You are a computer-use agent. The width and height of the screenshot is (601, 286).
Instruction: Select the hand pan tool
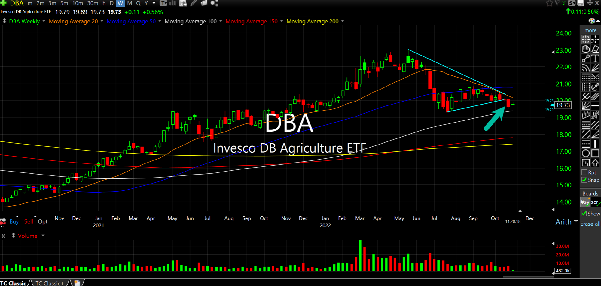(586, 49)
